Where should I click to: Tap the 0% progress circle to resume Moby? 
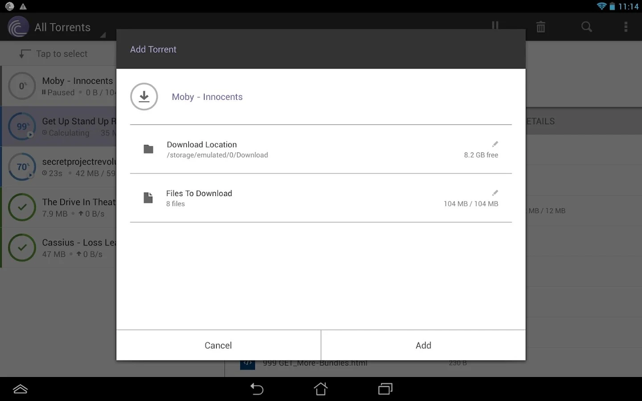[22, 86]
